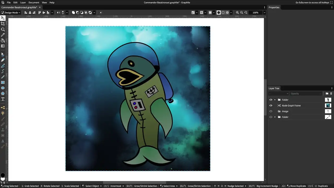This screenshot has width=334, height=188.
Task: Choose the Pen tool
Action: tap(3, 60)
